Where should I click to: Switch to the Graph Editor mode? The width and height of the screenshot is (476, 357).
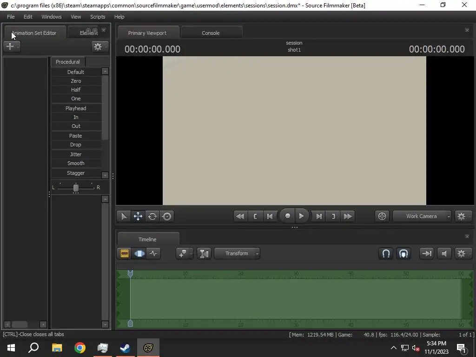(153, 253)
